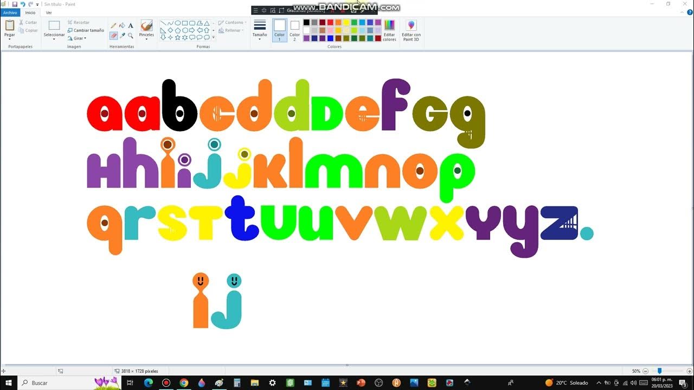Choose the rectangle shape in Formas
Image resolution: width=694 pixels, height=390 pixels.
coord(185,23)
